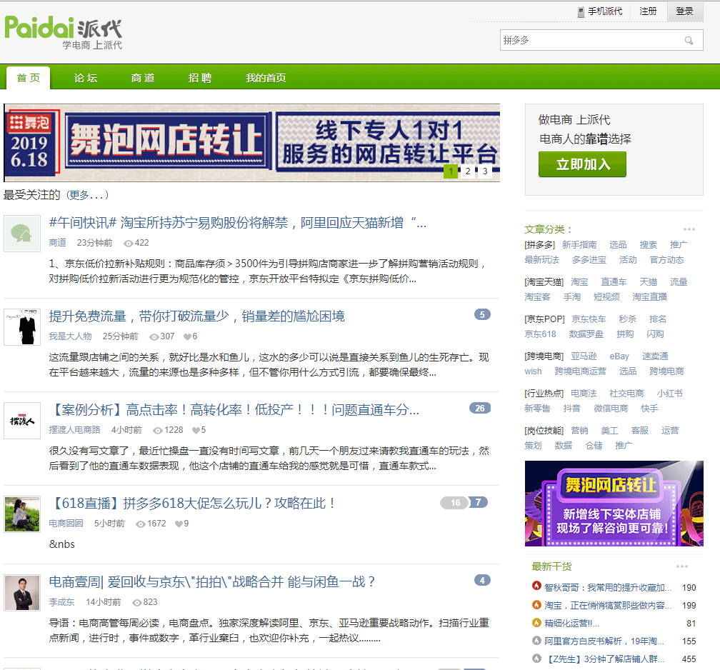The height and width of the screenshot is (670, 720).
Task: Select banner slide 1 indicator
Action: point(451,171)
